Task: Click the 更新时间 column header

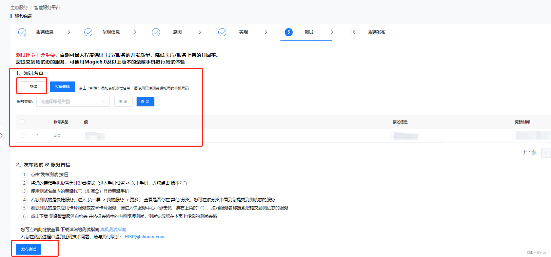Action: click(x=522, y=122)
